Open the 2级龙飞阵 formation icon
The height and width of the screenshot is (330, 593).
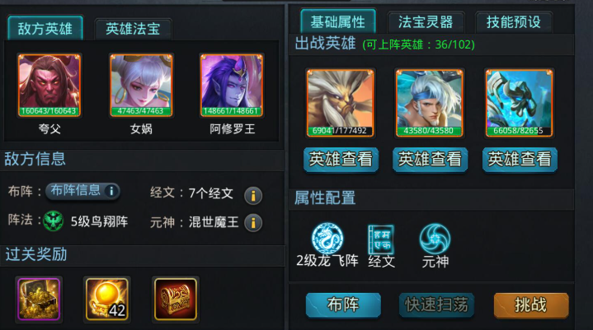click(327, 239)
